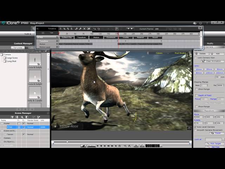Click the record icon left of Realtime button
Viewport: 225px width, 169px height.
point(83,146)
